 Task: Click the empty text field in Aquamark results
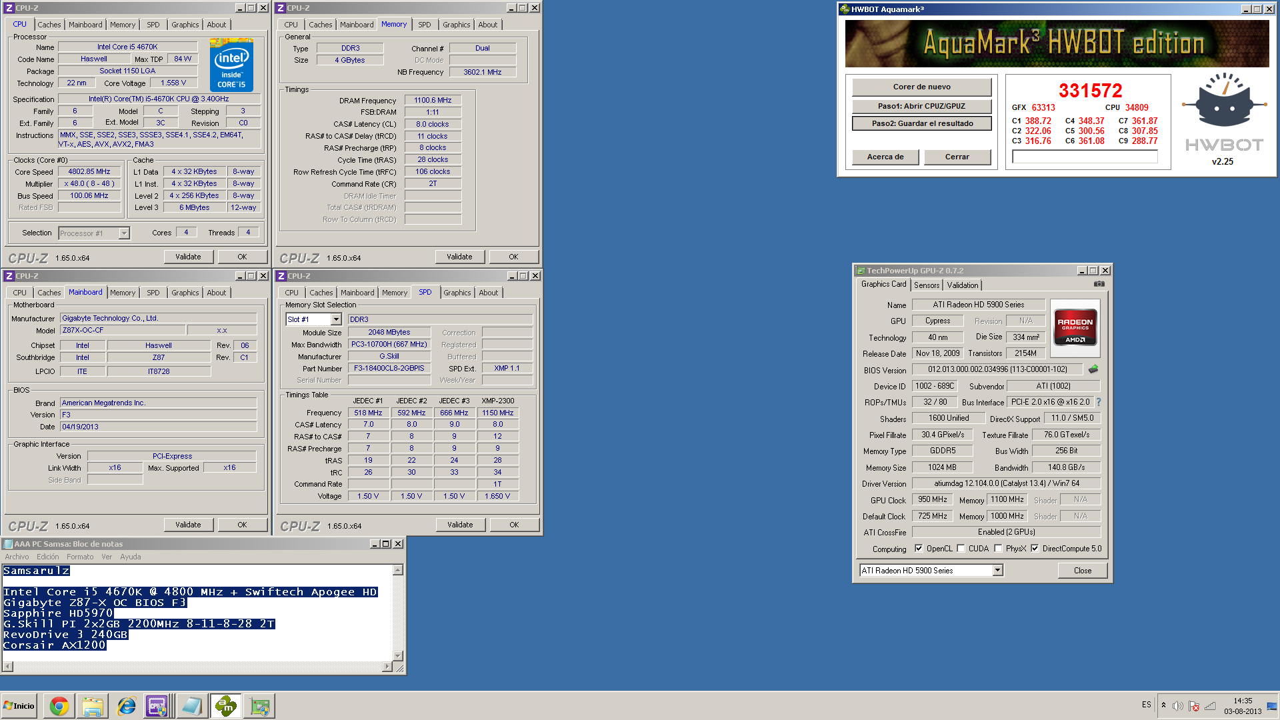click(1085, 157)
